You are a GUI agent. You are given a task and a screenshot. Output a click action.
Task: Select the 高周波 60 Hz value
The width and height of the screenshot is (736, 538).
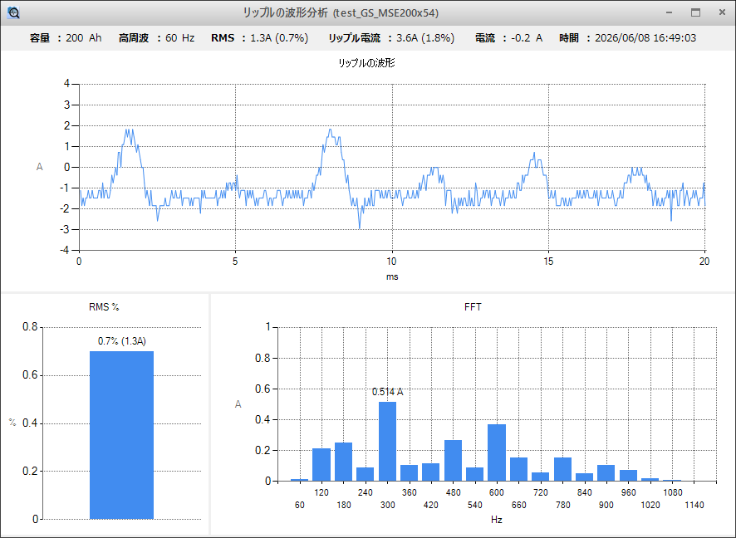[x=179, y=38]
